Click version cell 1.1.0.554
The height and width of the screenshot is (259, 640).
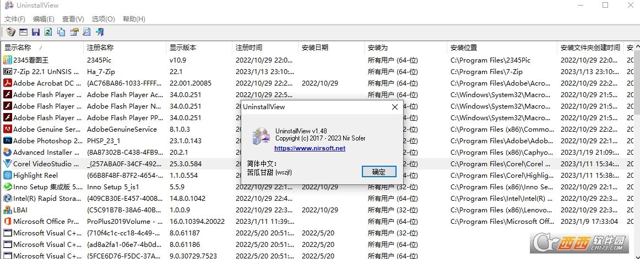[183, 175]
